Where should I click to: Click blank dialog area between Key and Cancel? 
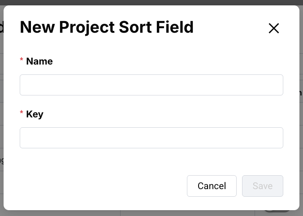pyautogui.click(x=151, y=161)
